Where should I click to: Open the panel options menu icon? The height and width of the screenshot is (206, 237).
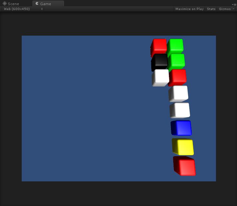[234, 4]
